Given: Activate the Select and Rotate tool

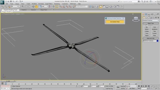Looking at the screenshot, I should pyautogui.click(x=36, y=7).
